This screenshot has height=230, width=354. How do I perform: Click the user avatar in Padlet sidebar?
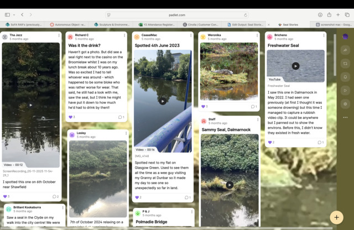pos(345,36)
